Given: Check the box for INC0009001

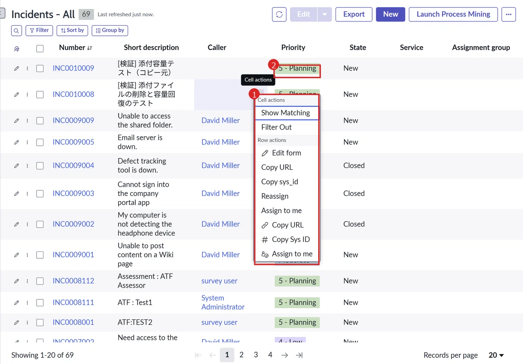Looking at the screenshot, I should tap(40, 255).
